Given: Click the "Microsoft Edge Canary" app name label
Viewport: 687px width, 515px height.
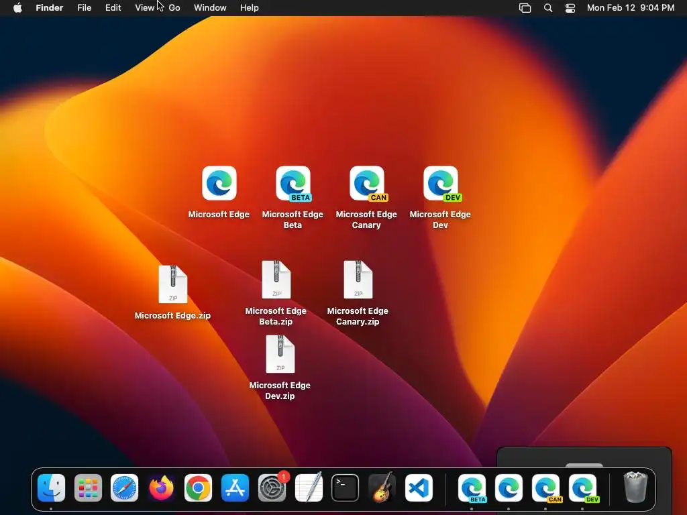Looking at the screenshot, I should (366, 219).
